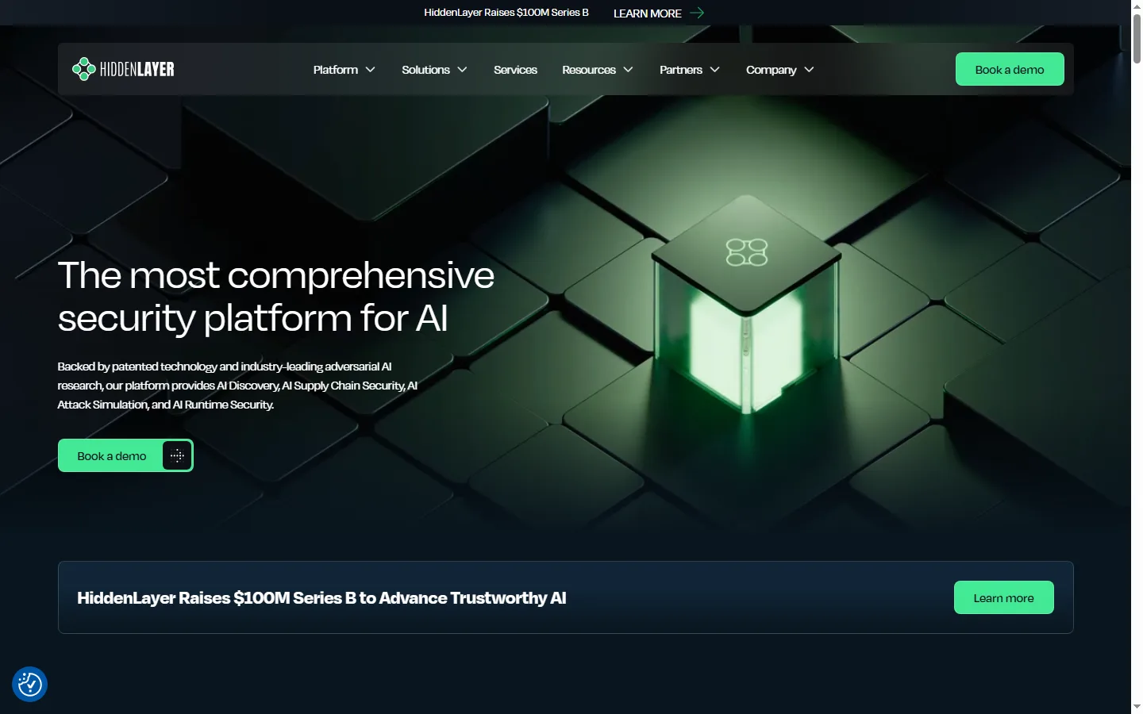Screen dimensions: 1143x714
Task: Click the glowing green cube image
Action: coord(746,305)
